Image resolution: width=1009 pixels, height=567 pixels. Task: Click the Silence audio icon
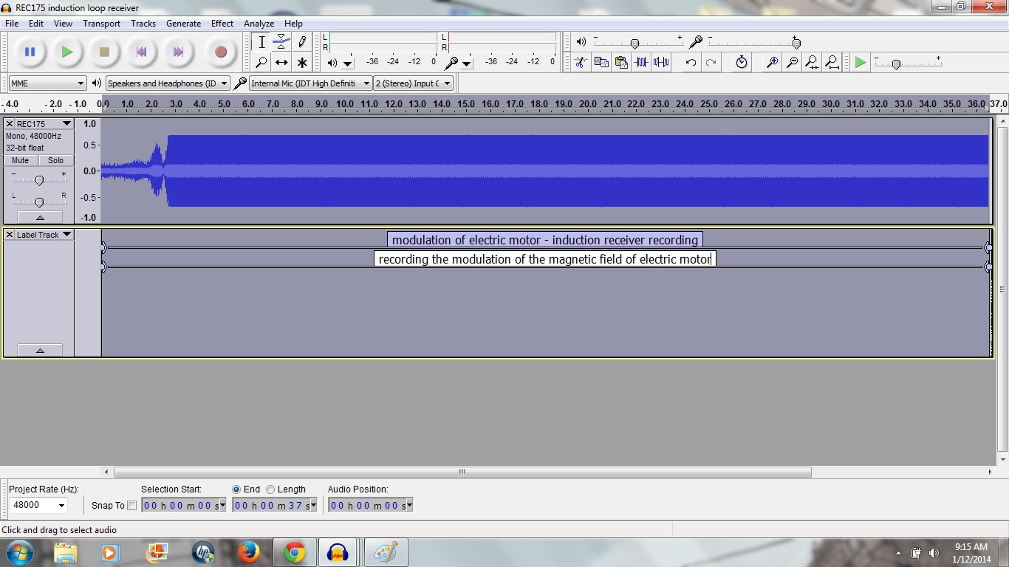coord(661,63)
